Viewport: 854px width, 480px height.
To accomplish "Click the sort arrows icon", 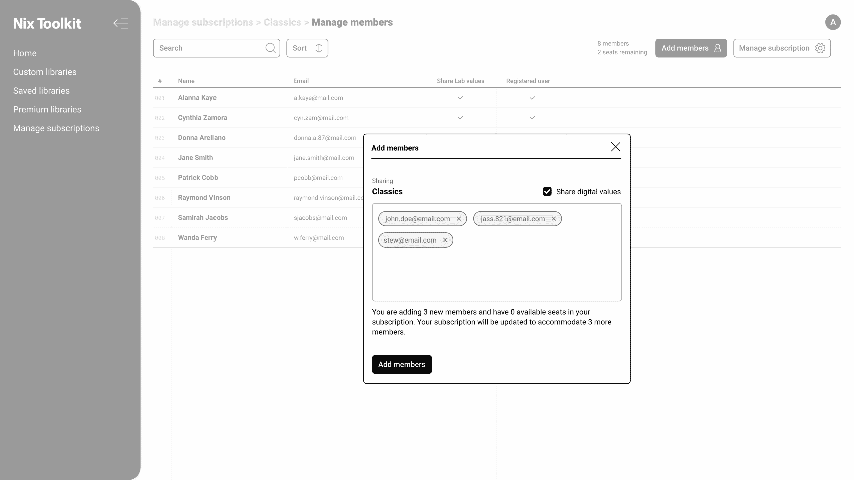I will point(319,48).
